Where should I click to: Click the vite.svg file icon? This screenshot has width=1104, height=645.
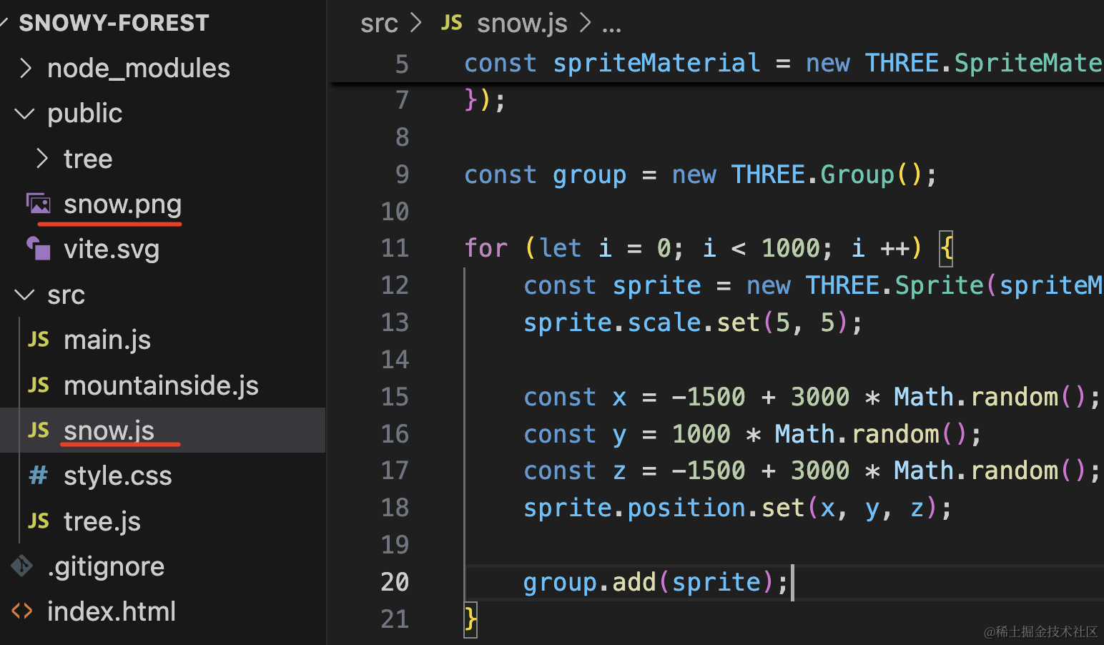point(39,249)
